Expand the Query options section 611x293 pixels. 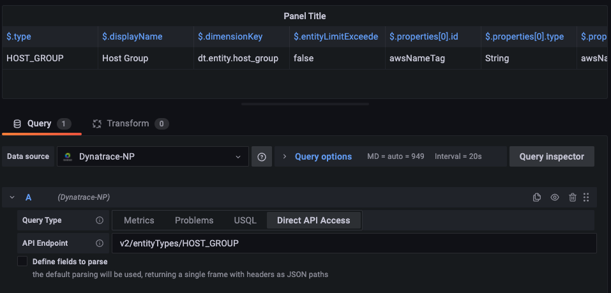tap(323, 156)
